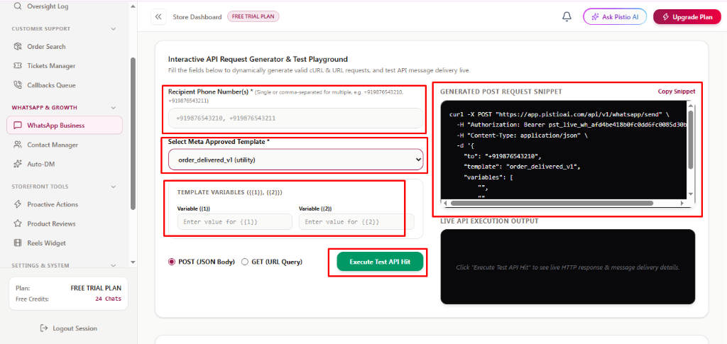Click the Variable {{1}} input field
Screen dimensions: 727x344
pyautogui.click(x=234, y=222)
